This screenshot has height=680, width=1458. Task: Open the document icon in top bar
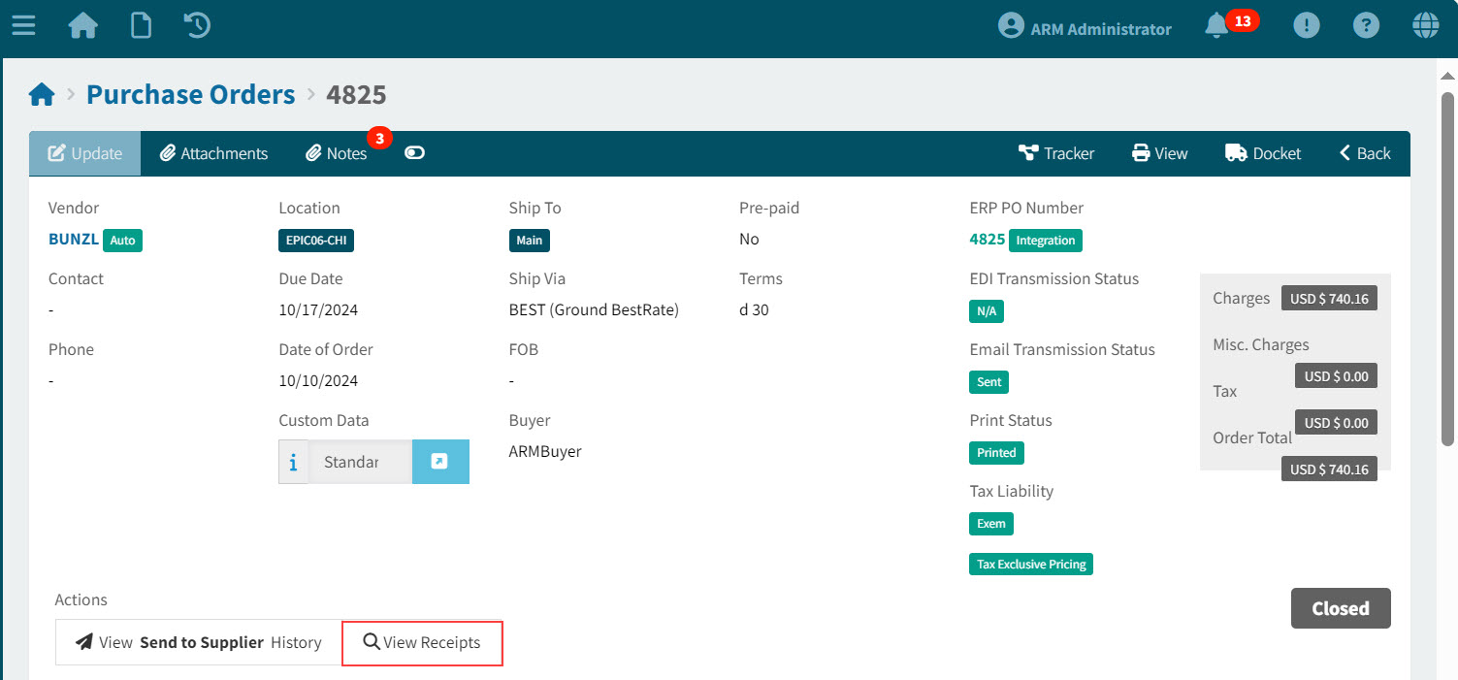(141, 25)
